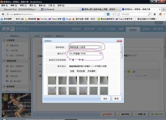Select the 否 radio button

(80, 60)
